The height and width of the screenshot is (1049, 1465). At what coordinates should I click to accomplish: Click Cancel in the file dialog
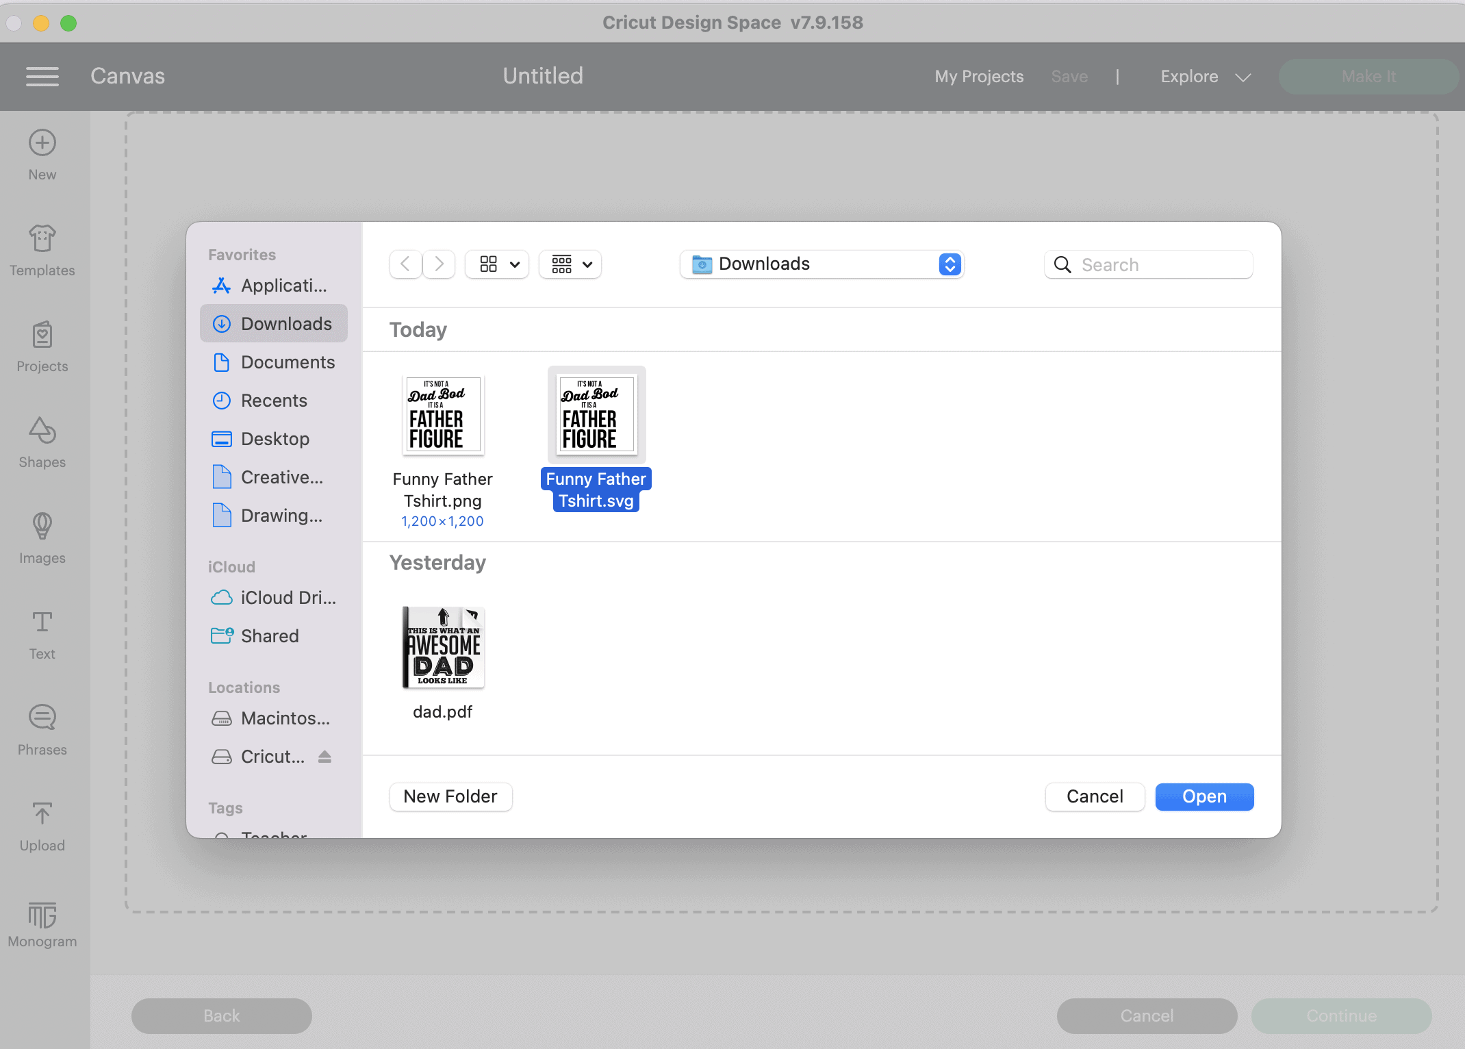click(1095, 797)
